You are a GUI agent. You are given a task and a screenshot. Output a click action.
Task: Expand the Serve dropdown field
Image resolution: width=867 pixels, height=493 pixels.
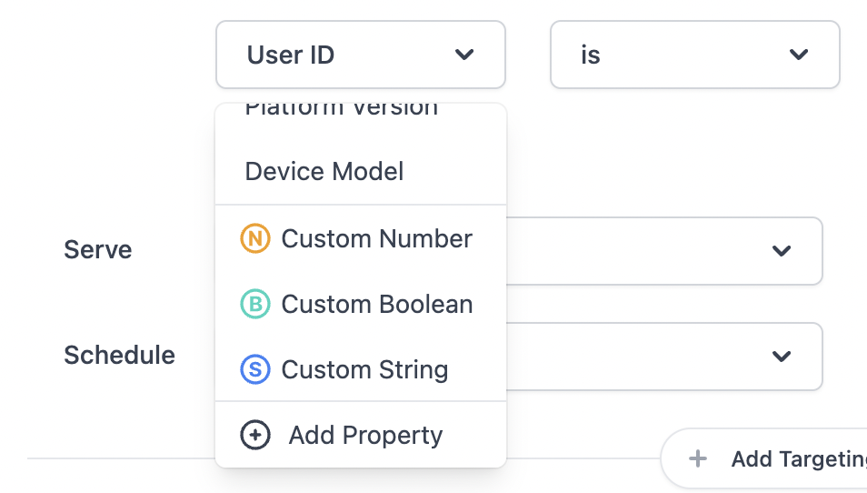point(663,251)
